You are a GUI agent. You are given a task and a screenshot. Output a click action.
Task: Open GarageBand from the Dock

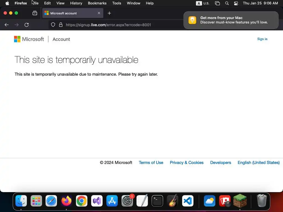(172, 201)
